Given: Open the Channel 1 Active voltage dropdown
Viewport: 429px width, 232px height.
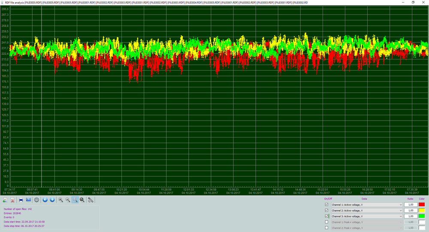Looking at the screenshot, I should click(x=367, y=205).
